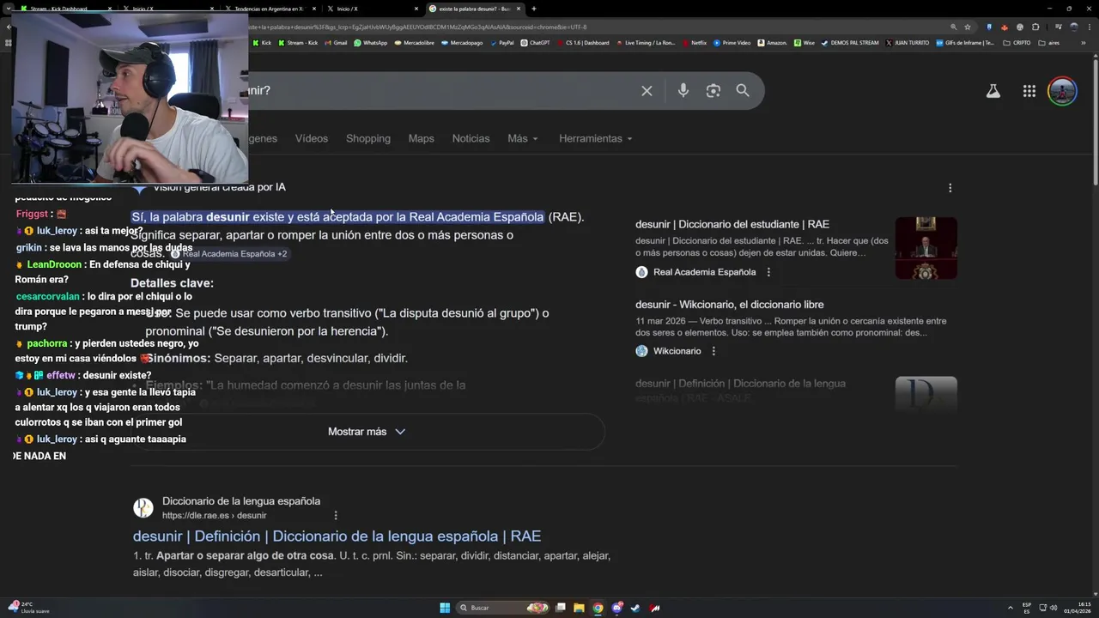Expand AI overview with Mostrar más
The image size is (1099, 618).
click(x=367, y=432)
